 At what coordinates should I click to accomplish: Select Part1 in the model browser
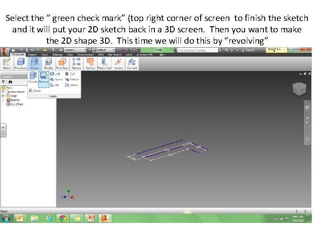pyautogui.click(x=7, y=88)
